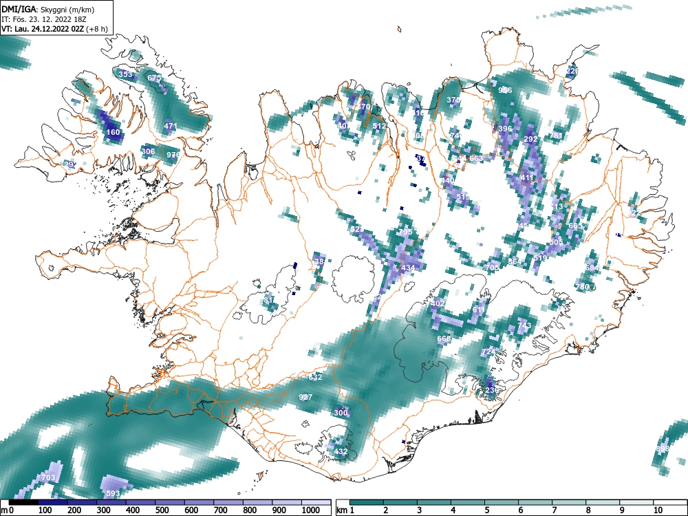Viewport: 688px width, 516px height.
Task: Select the dark teal 1–2 km legend swatch
Action: (367, 502)
